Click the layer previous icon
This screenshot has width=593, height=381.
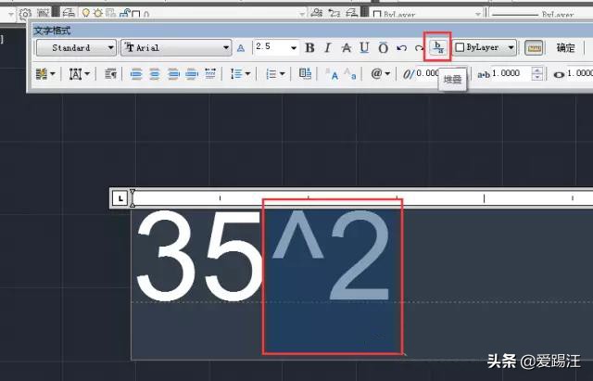coord(334,13)
